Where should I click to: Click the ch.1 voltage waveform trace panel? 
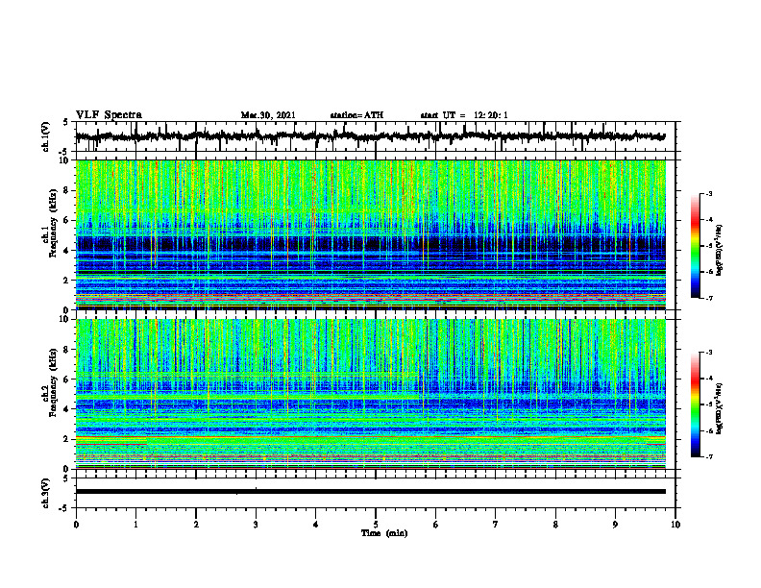point(376,136)
